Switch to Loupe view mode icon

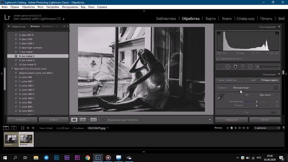tap(74, 120)
